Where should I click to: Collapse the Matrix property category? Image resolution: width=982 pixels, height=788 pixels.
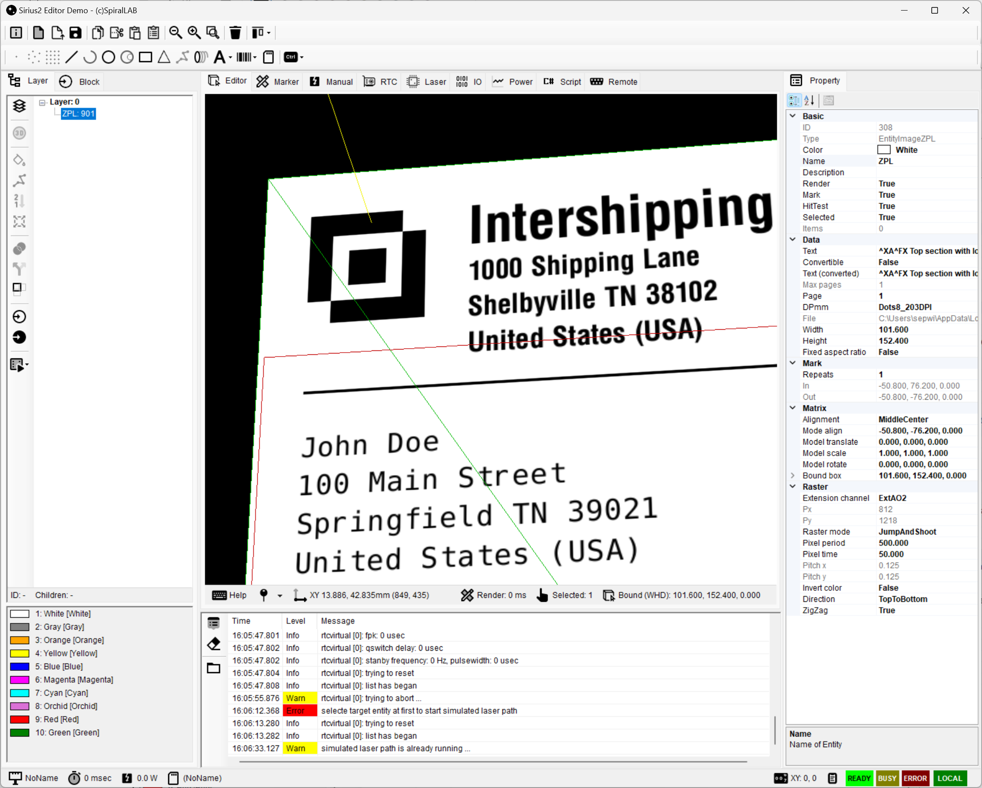pyautogui.click(x=793, y=409)
